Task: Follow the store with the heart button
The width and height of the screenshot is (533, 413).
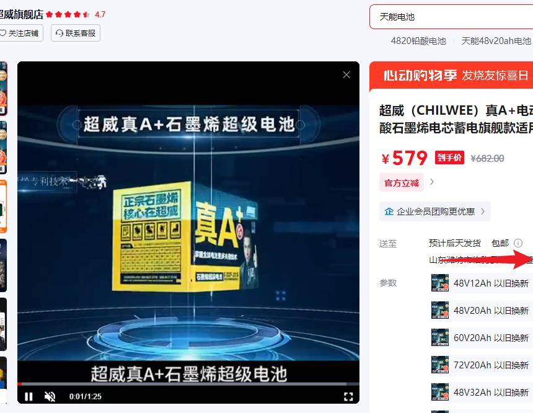Action: coord(20,33)
